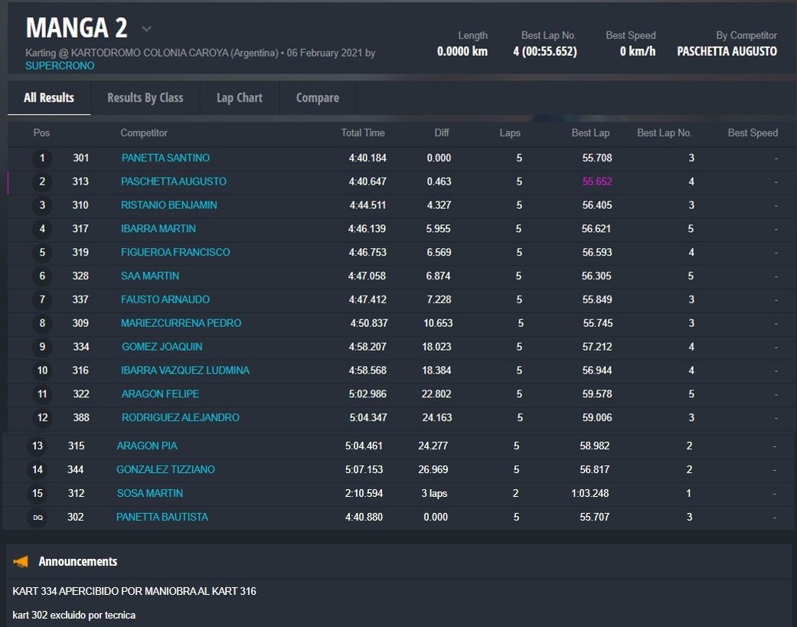Sort by the Best Lap column header

590,133
